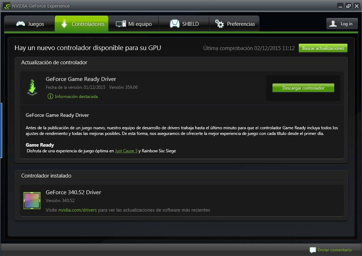Click 'Controlador instalado' section header
Screen dimensions: 362x256
click(46, 176)
